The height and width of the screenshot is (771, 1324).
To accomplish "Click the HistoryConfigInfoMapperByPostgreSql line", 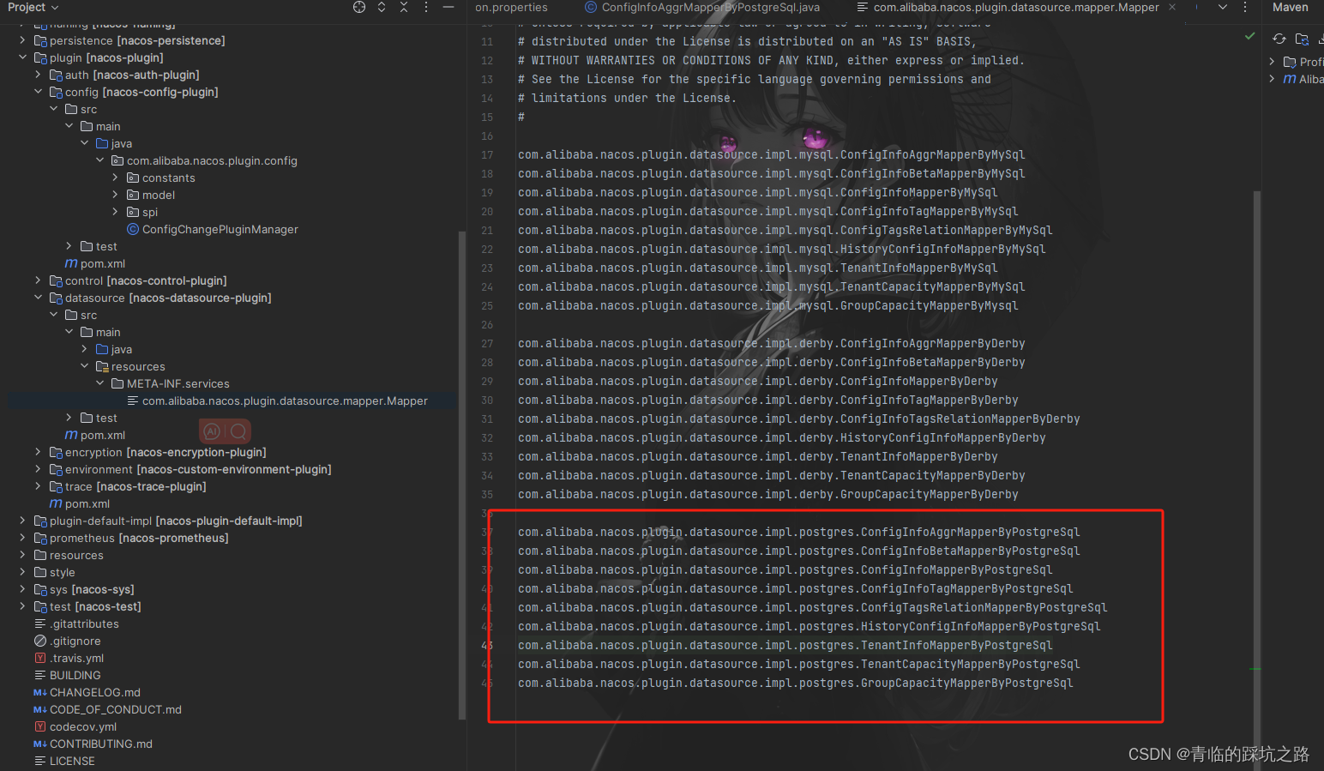I will tap(809, 626).
